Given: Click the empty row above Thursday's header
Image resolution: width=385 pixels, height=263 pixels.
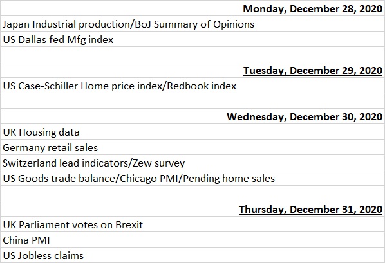Looking at the screenshot, I should click(x=192, y=194).
